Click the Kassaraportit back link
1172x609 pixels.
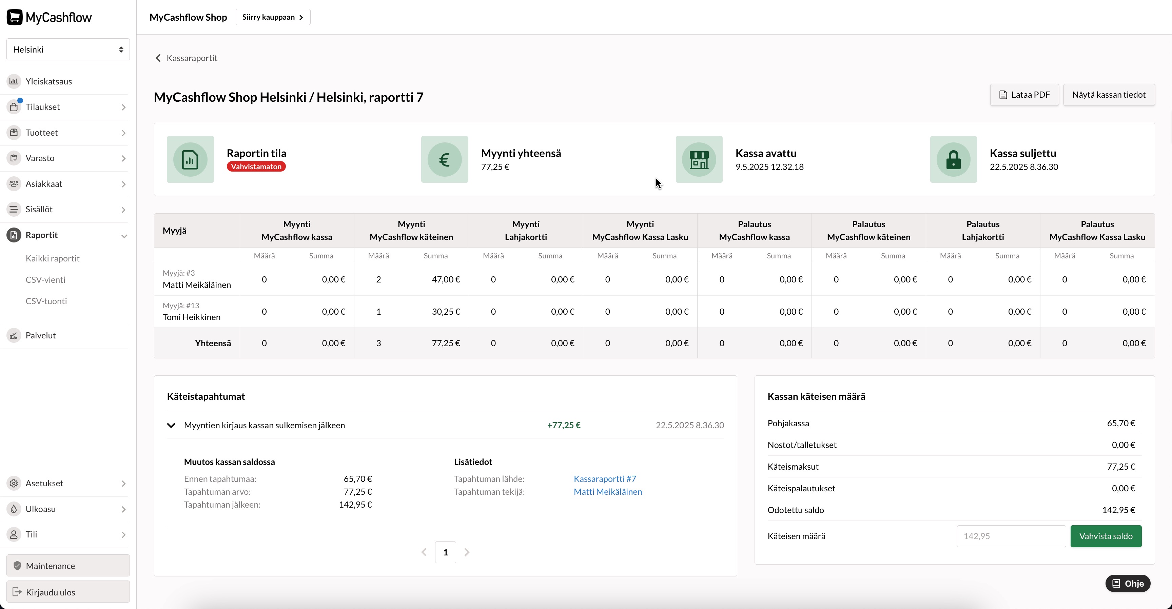tap(186, 58)
